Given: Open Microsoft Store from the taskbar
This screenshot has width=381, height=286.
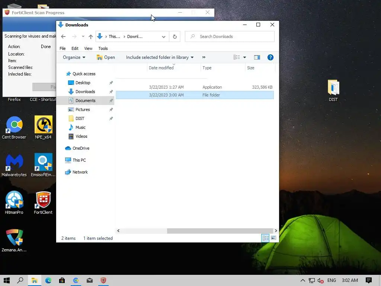Looking at the screenshot, I should point(62,280).
